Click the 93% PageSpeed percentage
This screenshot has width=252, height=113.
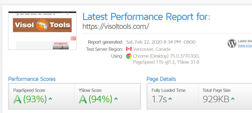pos(35,99)
